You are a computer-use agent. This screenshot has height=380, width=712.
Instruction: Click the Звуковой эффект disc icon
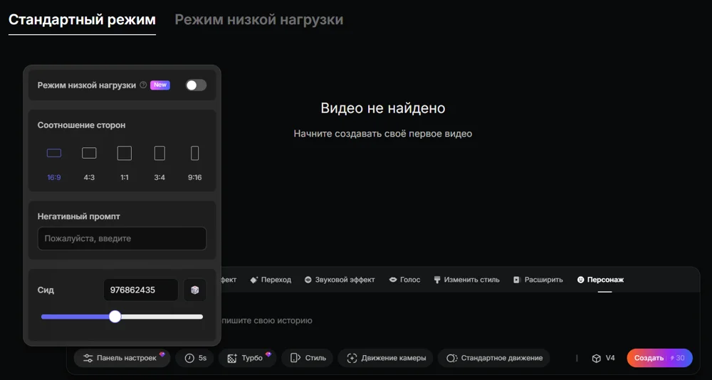click(x=308, y=280)
